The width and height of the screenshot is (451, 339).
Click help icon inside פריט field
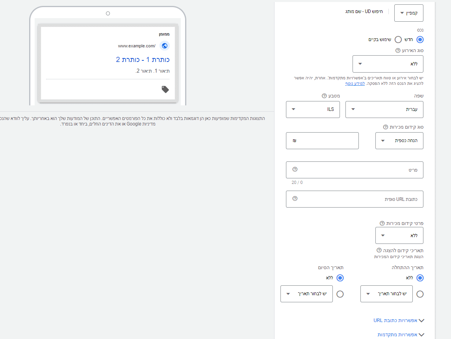tap(295, 169)
